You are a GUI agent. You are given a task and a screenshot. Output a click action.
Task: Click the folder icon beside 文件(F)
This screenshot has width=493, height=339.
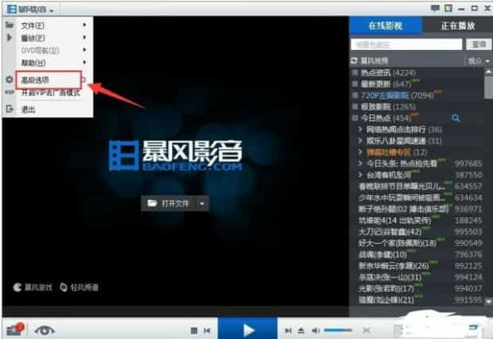(x=10, y=25)
